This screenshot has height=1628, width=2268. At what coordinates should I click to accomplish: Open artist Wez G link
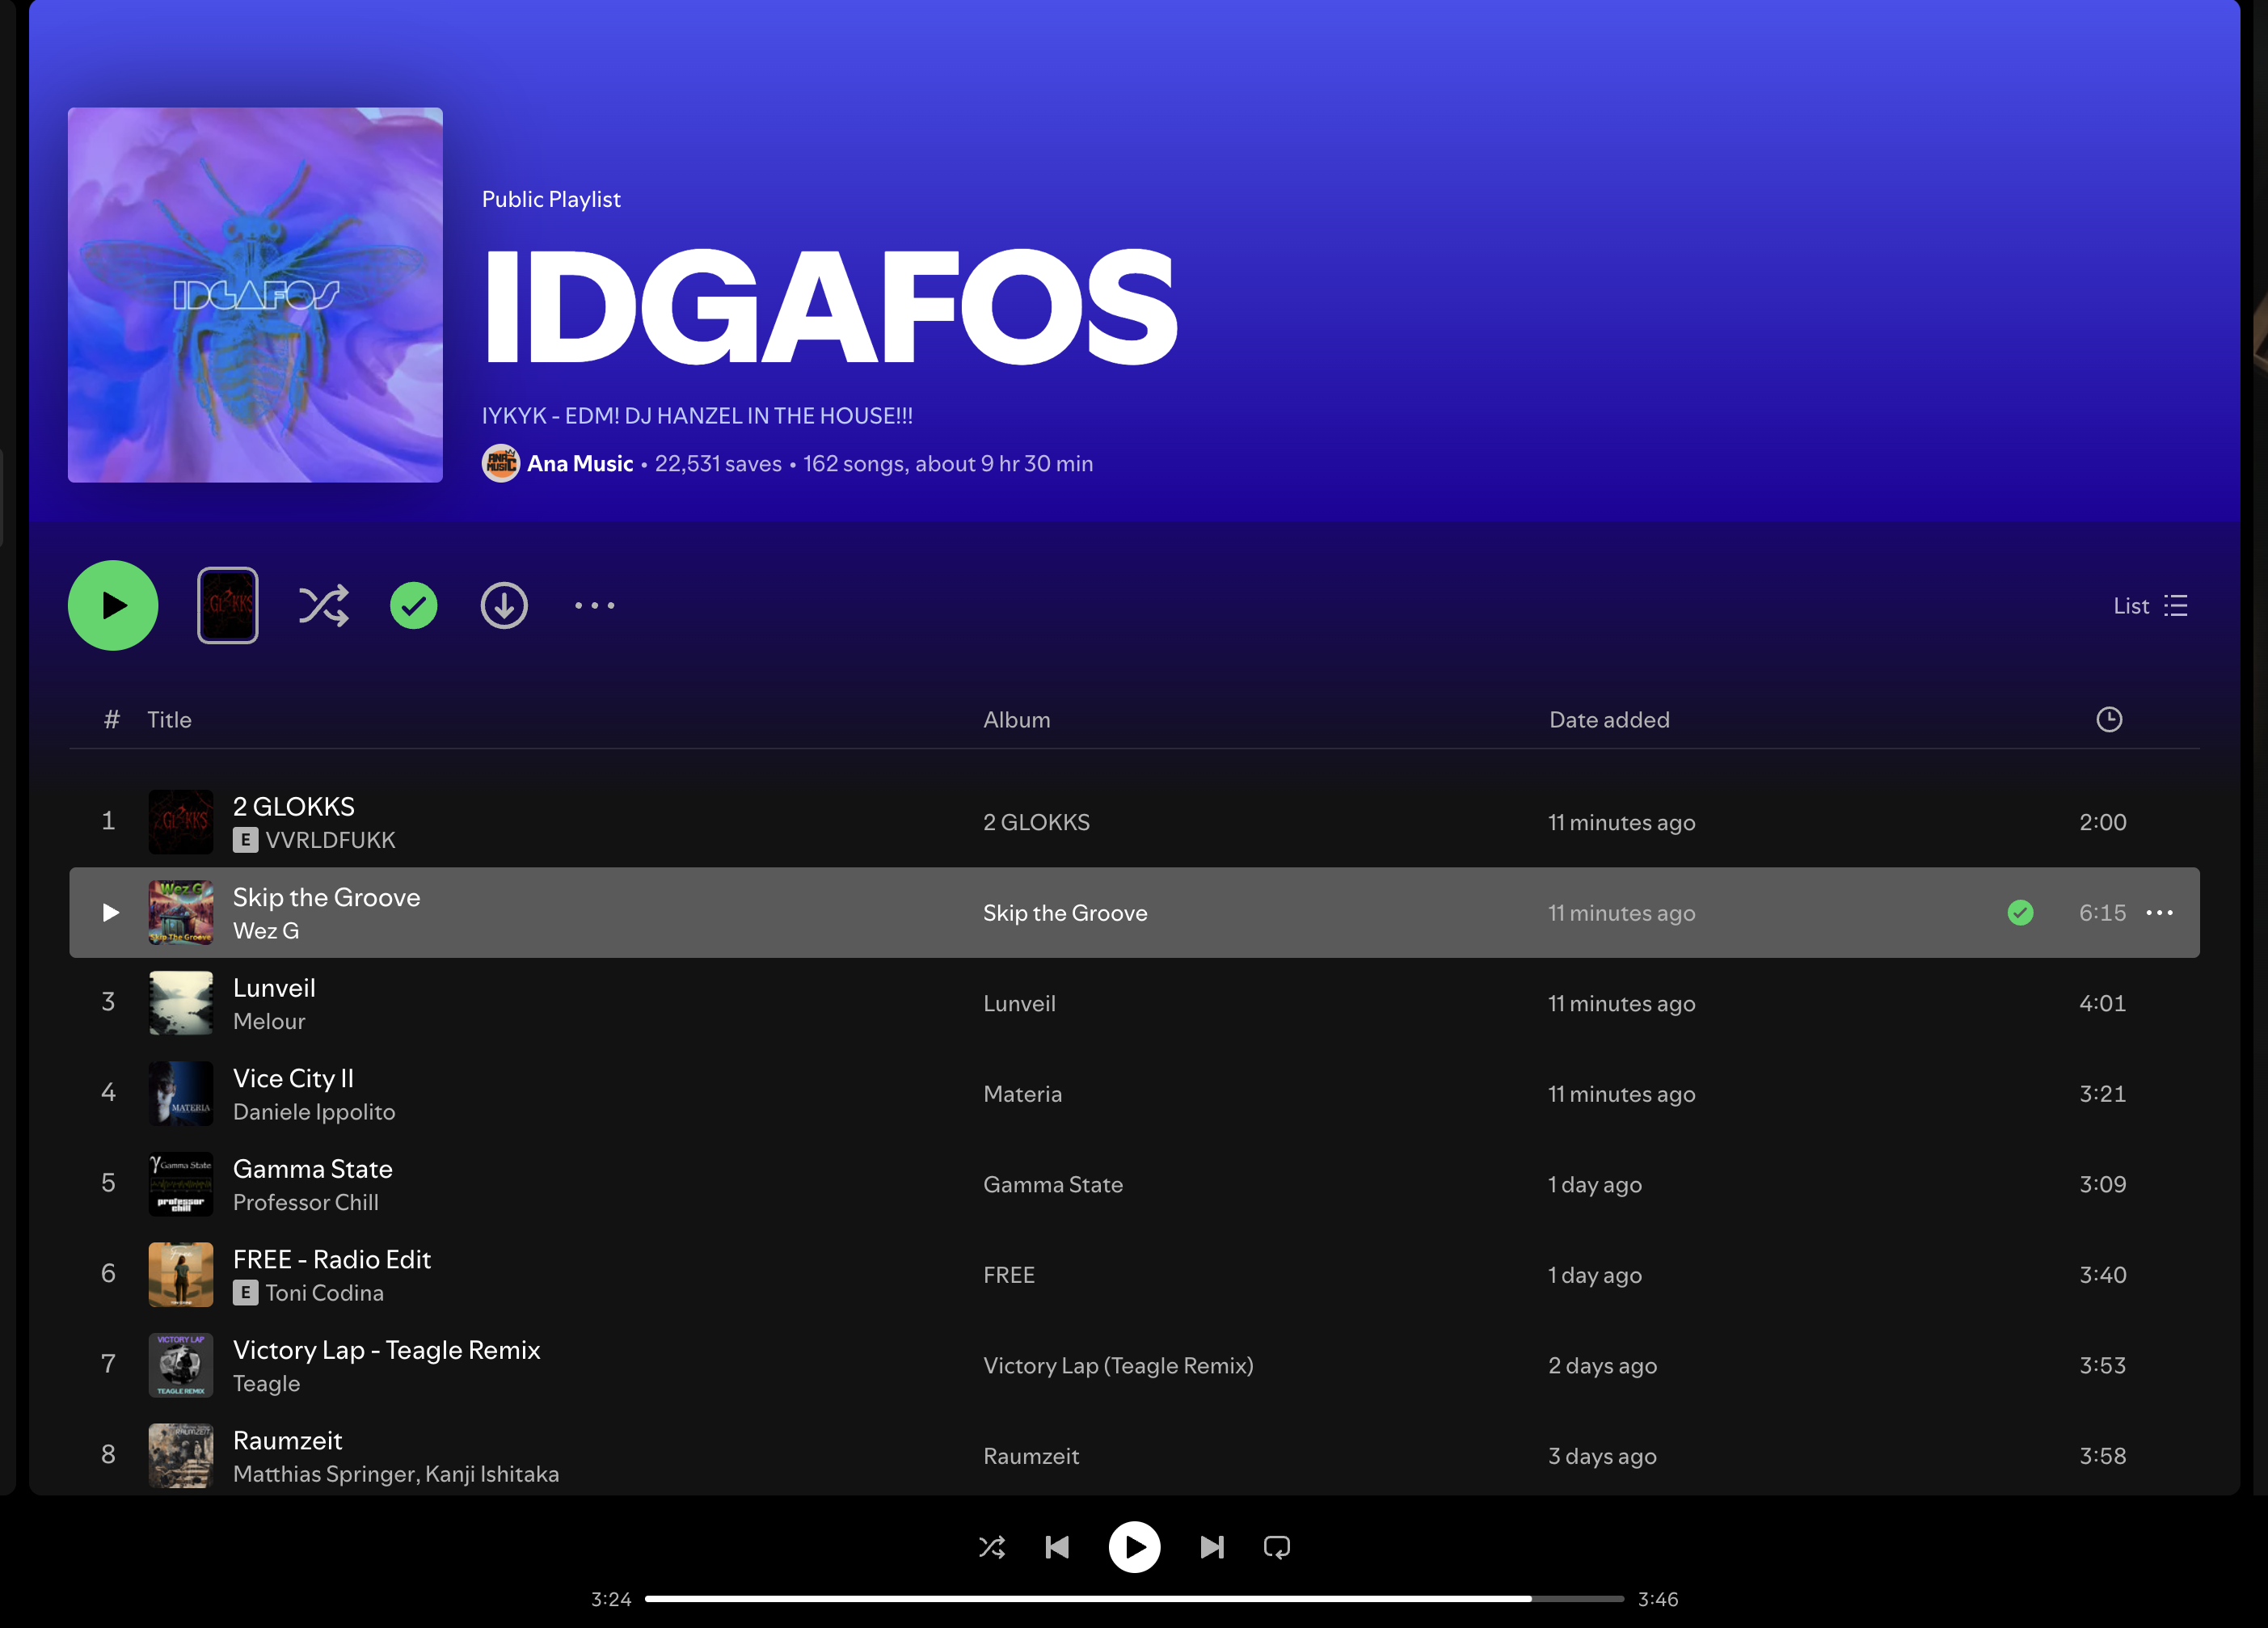265,931
